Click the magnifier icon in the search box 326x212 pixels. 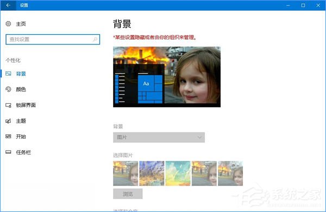[x=95, y=39]
